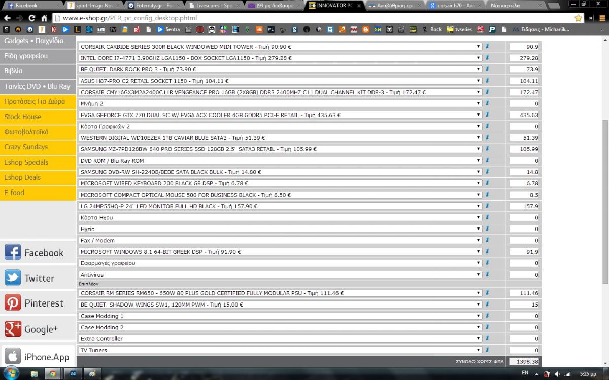Viewport: 609px width, 380px height.
Task: Open info icon for LG 24MP55HQ-P monitor row
Action: click(487, 206)
